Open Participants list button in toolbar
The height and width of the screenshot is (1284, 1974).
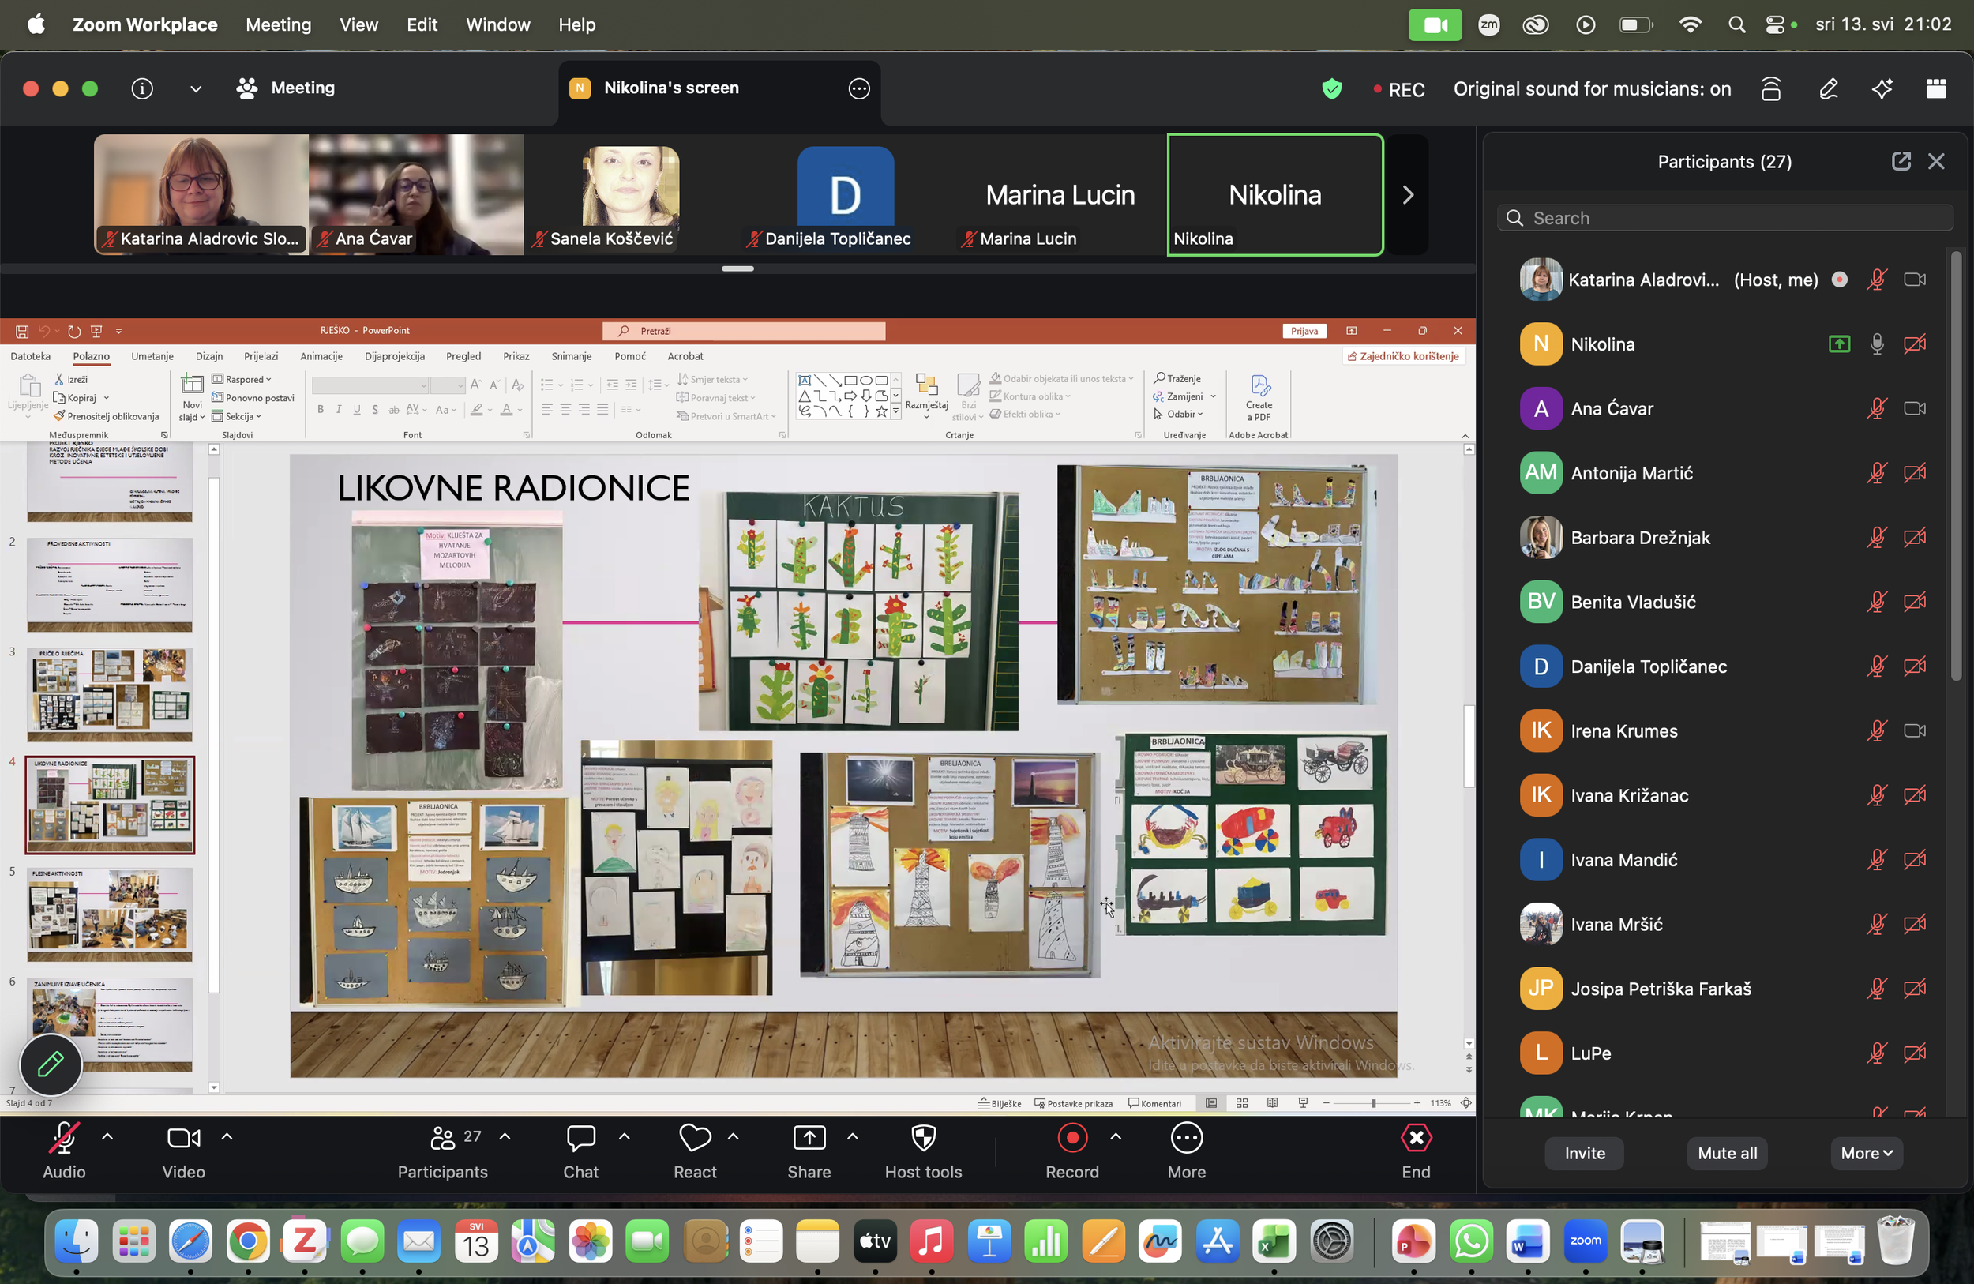[x=442, y=1151]
